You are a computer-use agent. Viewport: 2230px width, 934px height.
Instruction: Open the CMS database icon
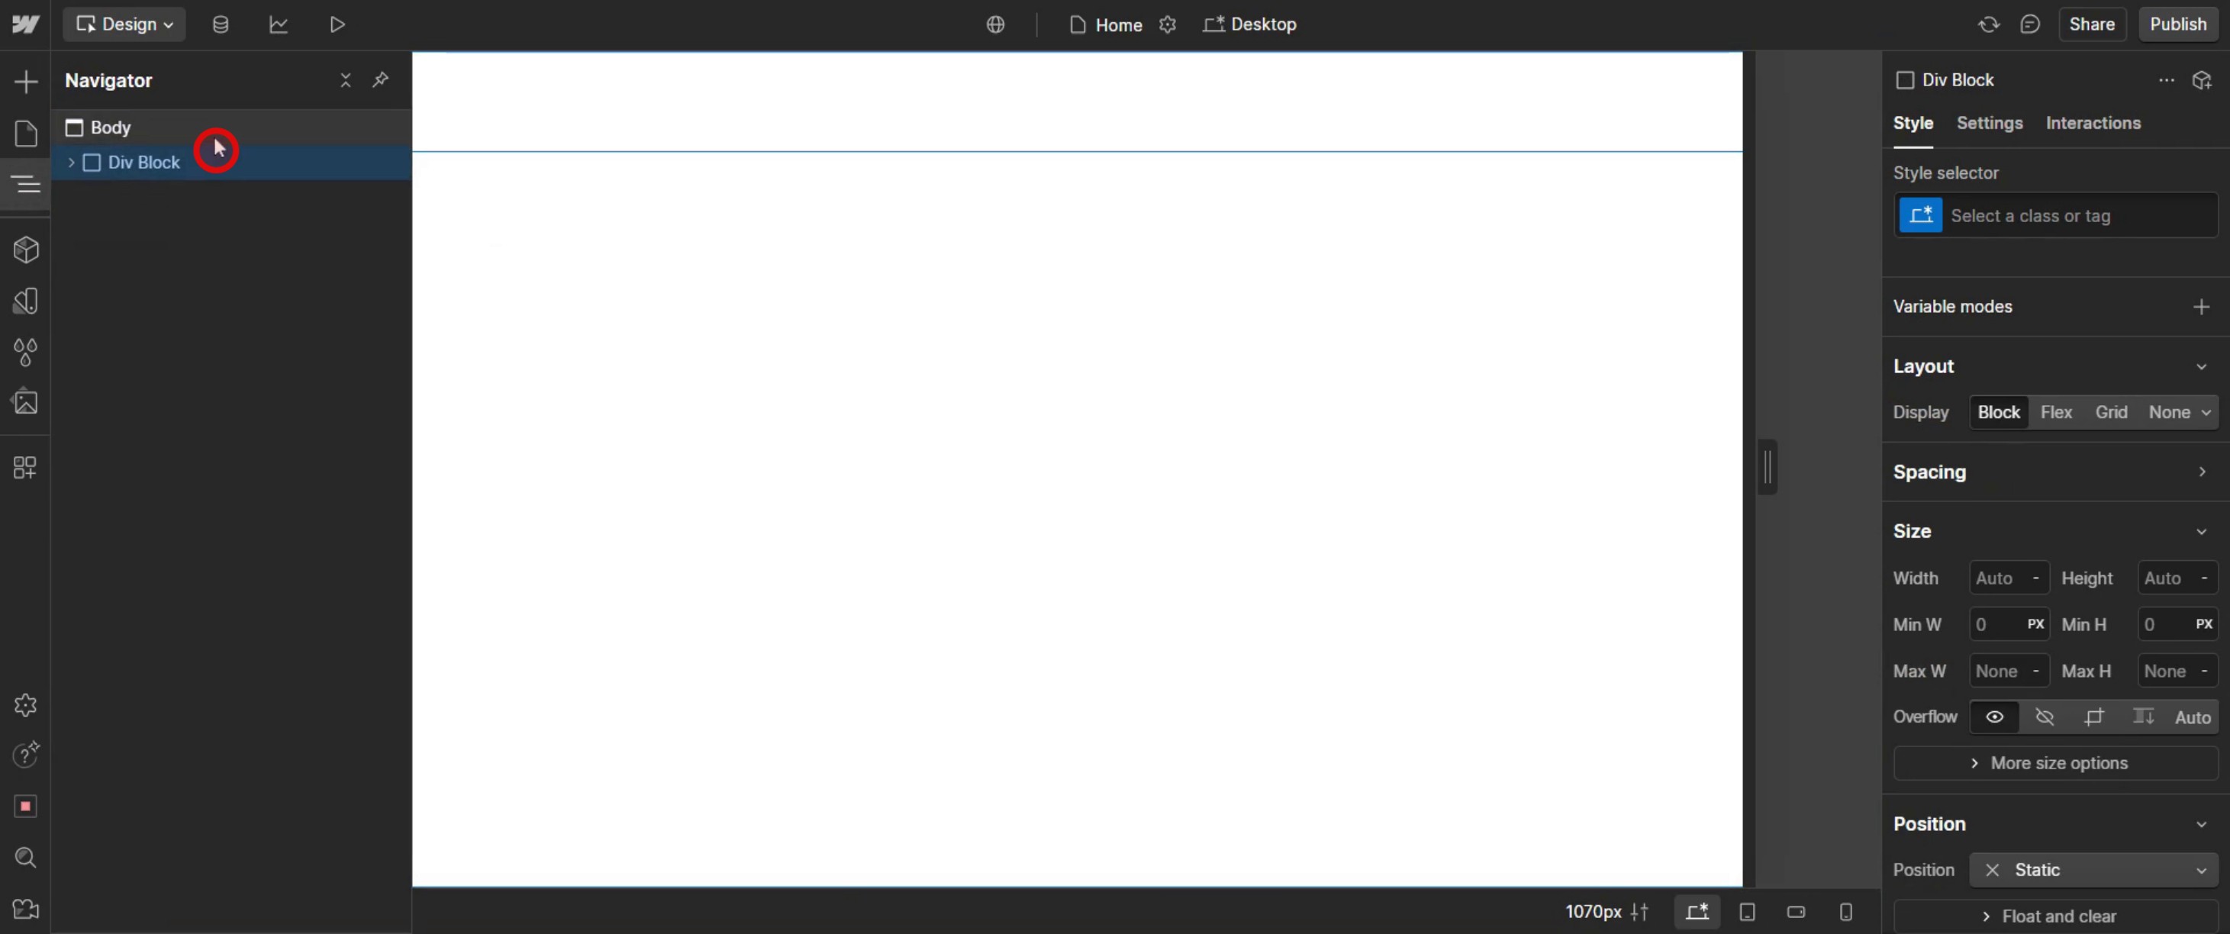point(221,24)
